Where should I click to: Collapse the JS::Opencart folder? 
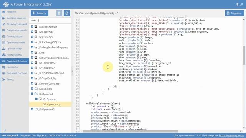click(x=32, y=94)
